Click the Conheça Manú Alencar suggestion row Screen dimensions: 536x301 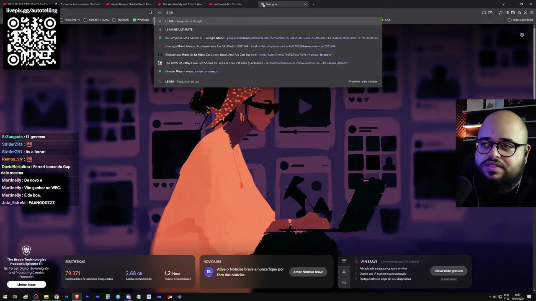point(268,46)
